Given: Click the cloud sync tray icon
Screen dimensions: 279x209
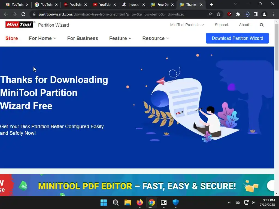Looking at the screenshot, I should tap(238, 202).
